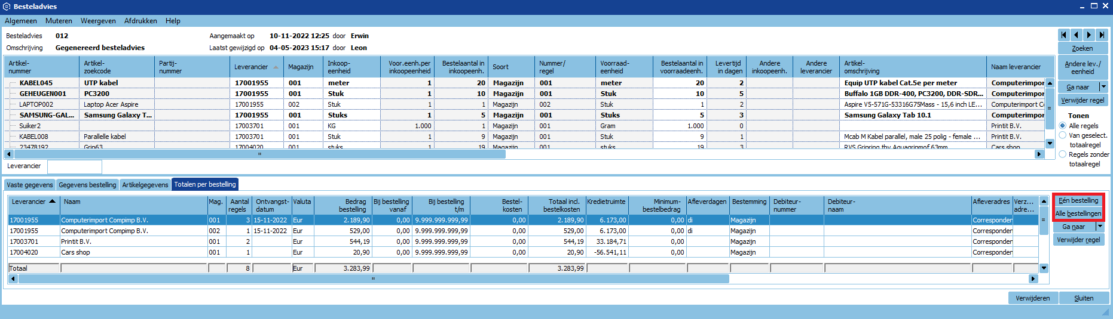Click the Leverancier filter input field
Image resolution: width=1113 pixels, height=319 pixels.
click(x=75, y=166)
